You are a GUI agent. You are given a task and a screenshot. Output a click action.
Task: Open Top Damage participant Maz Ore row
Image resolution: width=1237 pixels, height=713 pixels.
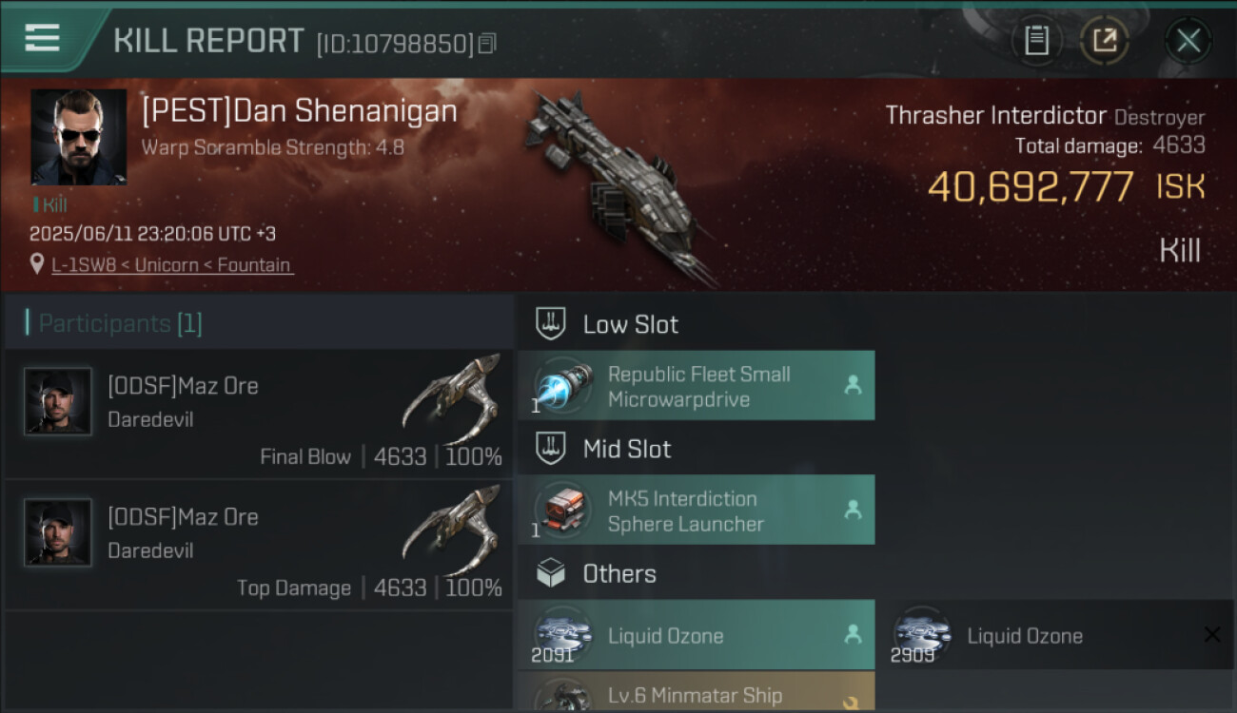click(259, 545)
